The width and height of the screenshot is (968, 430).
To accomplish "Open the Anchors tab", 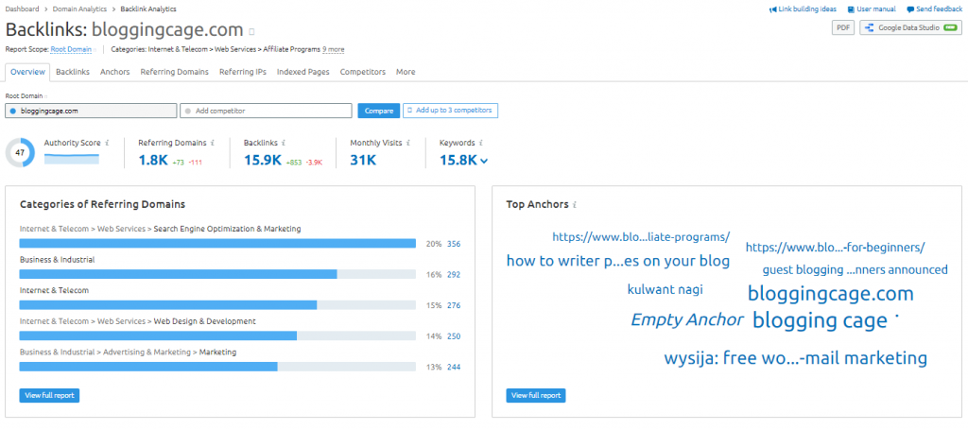I will click(x=114, y=72).
